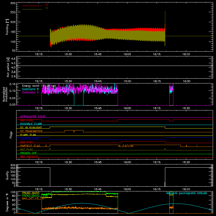Click the SC_IN_SUNLIGHT label

[x=31, y=127]
